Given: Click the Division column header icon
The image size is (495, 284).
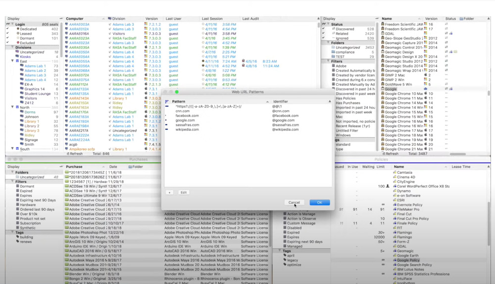Looking at the screenshot, I should pyautogui.click(x=109, y=19).
